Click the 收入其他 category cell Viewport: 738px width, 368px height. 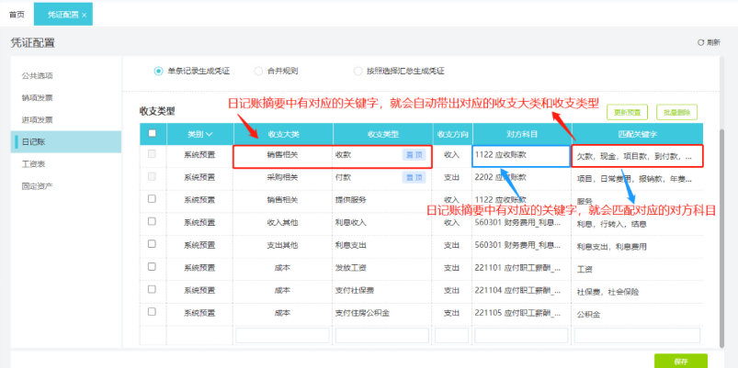(282, 223)
